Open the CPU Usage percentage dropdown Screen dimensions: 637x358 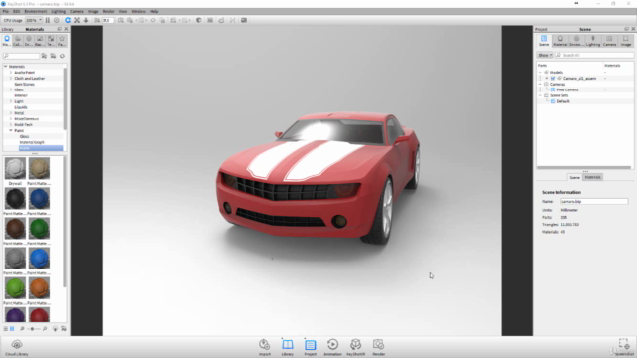point(34,20)
